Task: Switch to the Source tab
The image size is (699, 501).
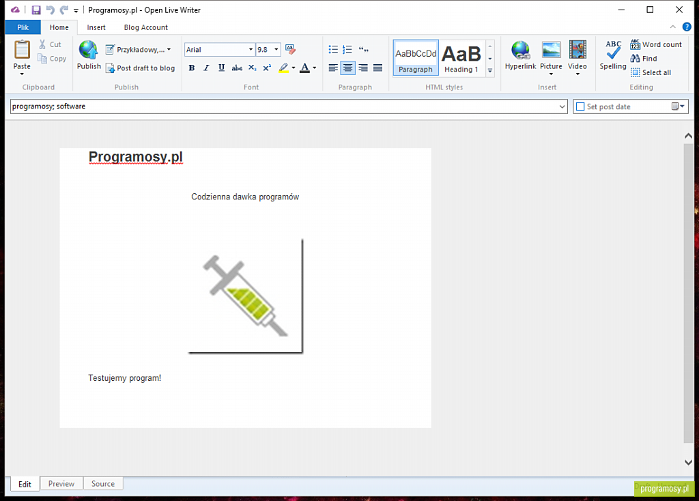Action: pyautogui.click(x=103, y=484)
